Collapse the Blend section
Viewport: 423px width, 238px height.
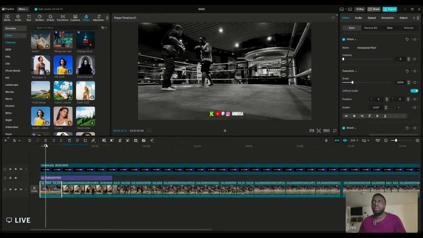pyautogui.click(x=355, y=128)
